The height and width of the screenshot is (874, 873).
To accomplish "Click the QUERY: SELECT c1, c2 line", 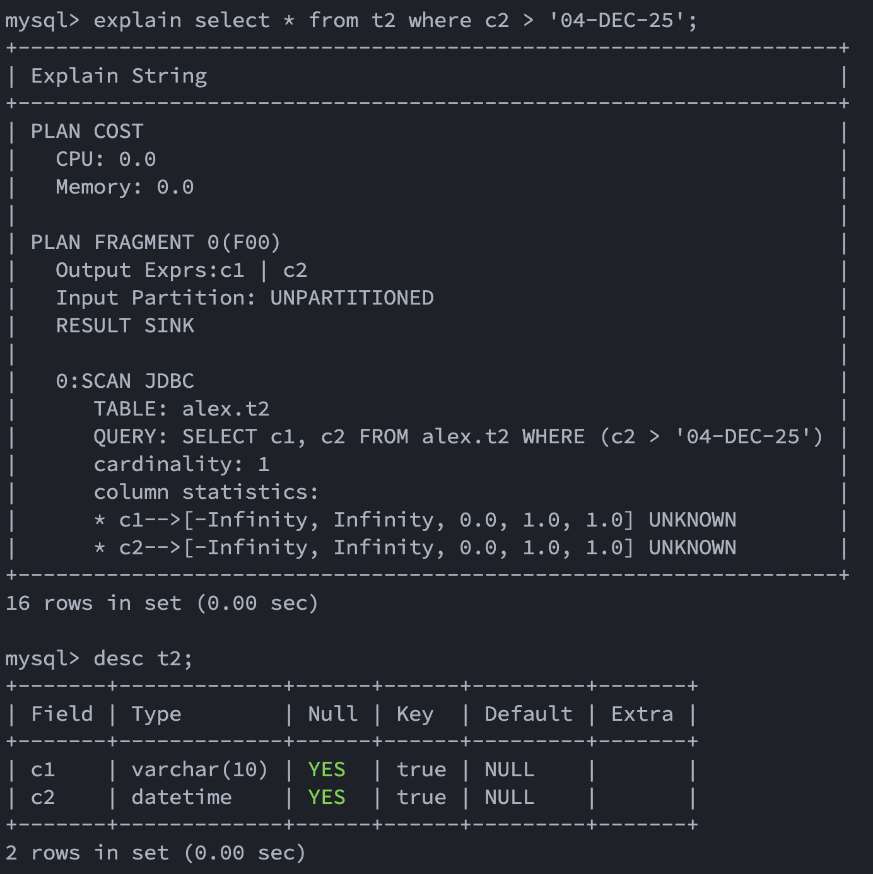I will (458, 436).
